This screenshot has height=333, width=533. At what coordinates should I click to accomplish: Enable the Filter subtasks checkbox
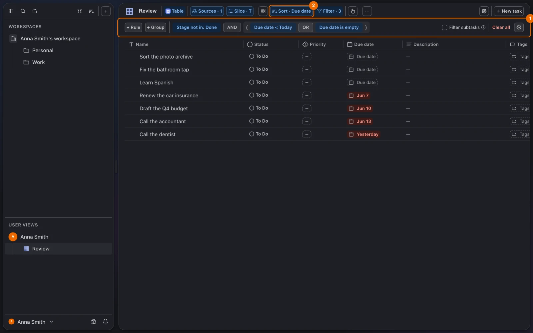coord(444,27)
